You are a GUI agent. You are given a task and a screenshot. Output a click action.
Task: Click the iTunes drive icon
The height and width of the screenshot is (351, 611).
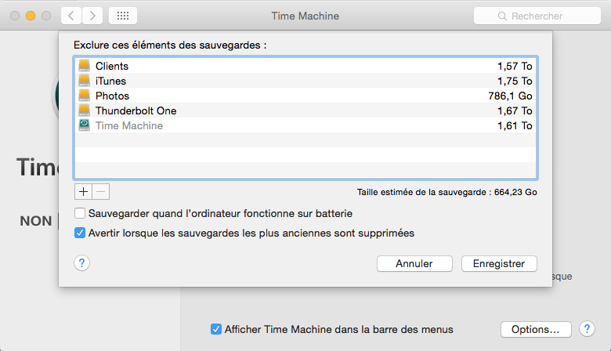tap(84, 80)
